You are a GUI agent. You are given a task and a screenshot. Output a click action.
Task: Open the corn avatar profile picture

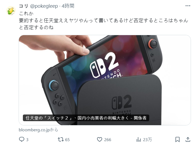(11, 11)
